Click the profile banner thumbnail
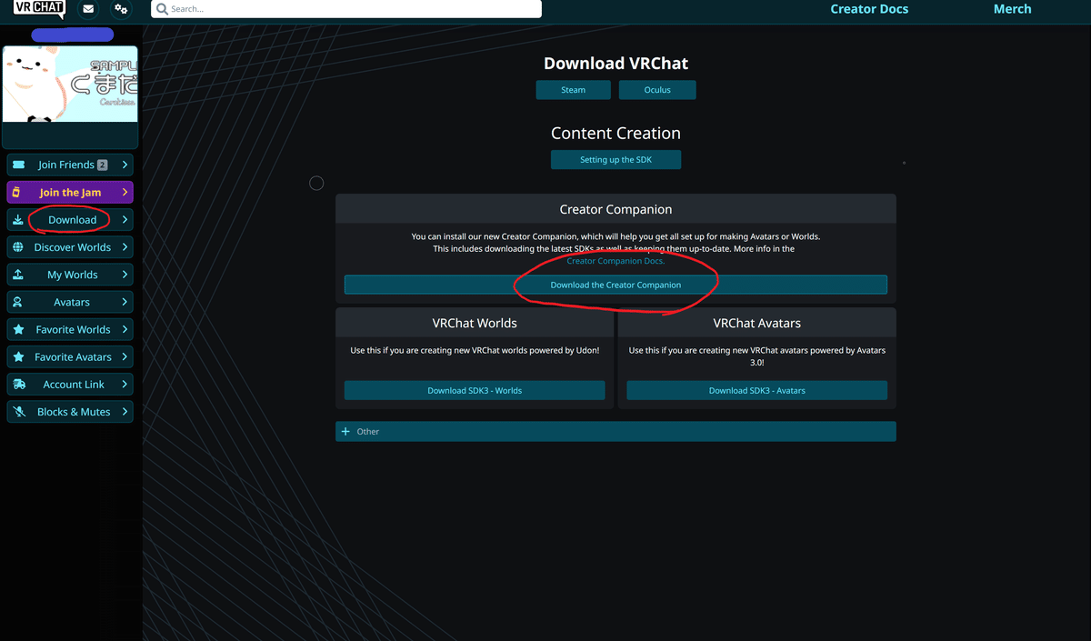Image resolution: width=1091 pixels, height=641 pixels. 70,84
